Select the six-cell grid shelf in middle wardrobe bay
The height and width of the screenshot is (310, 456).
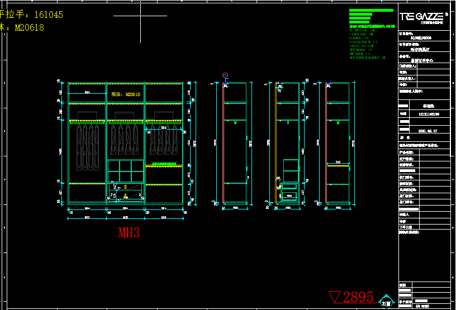tap(125, 170)
